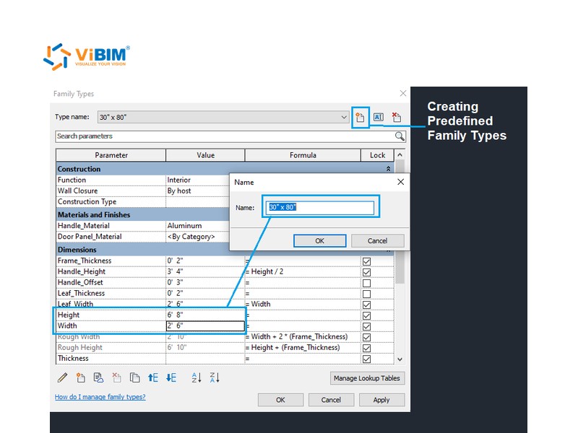Viewport: 578px width, 433px height.
Task: Click the Rough Width formula cell
Action: point(303,336)
